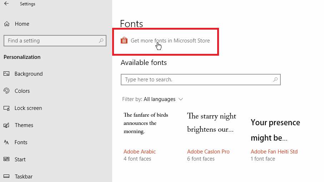Select Colors in the sidebar
The image size is (324, 182).
pyautogui.click(x=22, y=91)
